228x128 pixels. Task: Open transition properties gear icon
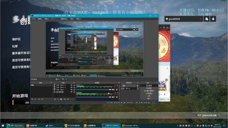coord(137,86)
